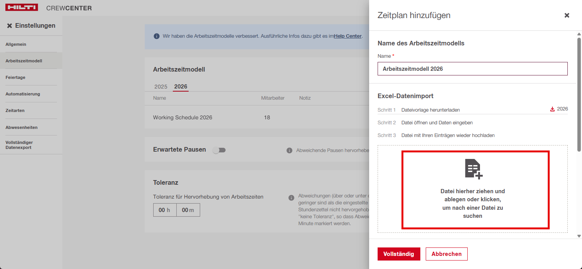Open Feiertage in the sidebar
Image resolution: width=582 pixels, height=269 pixels.
point(15,77)
